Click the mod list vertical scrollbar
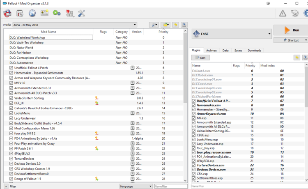This screenshot has height=189, width=308. pos(185,68)
